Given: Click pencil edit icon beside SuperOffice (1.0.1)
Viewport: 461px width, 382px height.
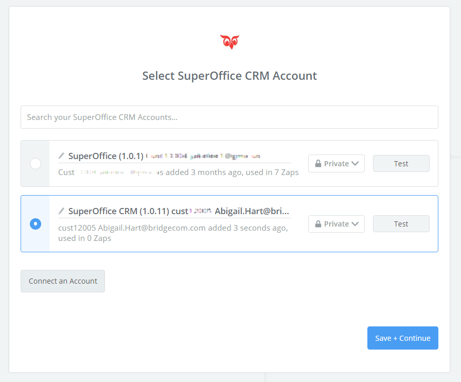Looking at the screenshot, I should tap(61, 155).
